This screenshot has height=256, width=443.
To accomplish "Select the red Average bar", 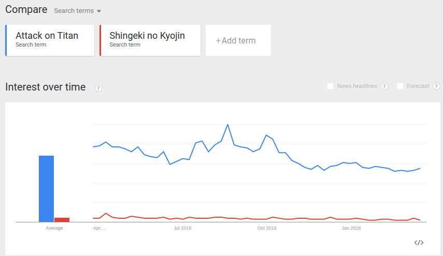I will click(x=62, y=220).
